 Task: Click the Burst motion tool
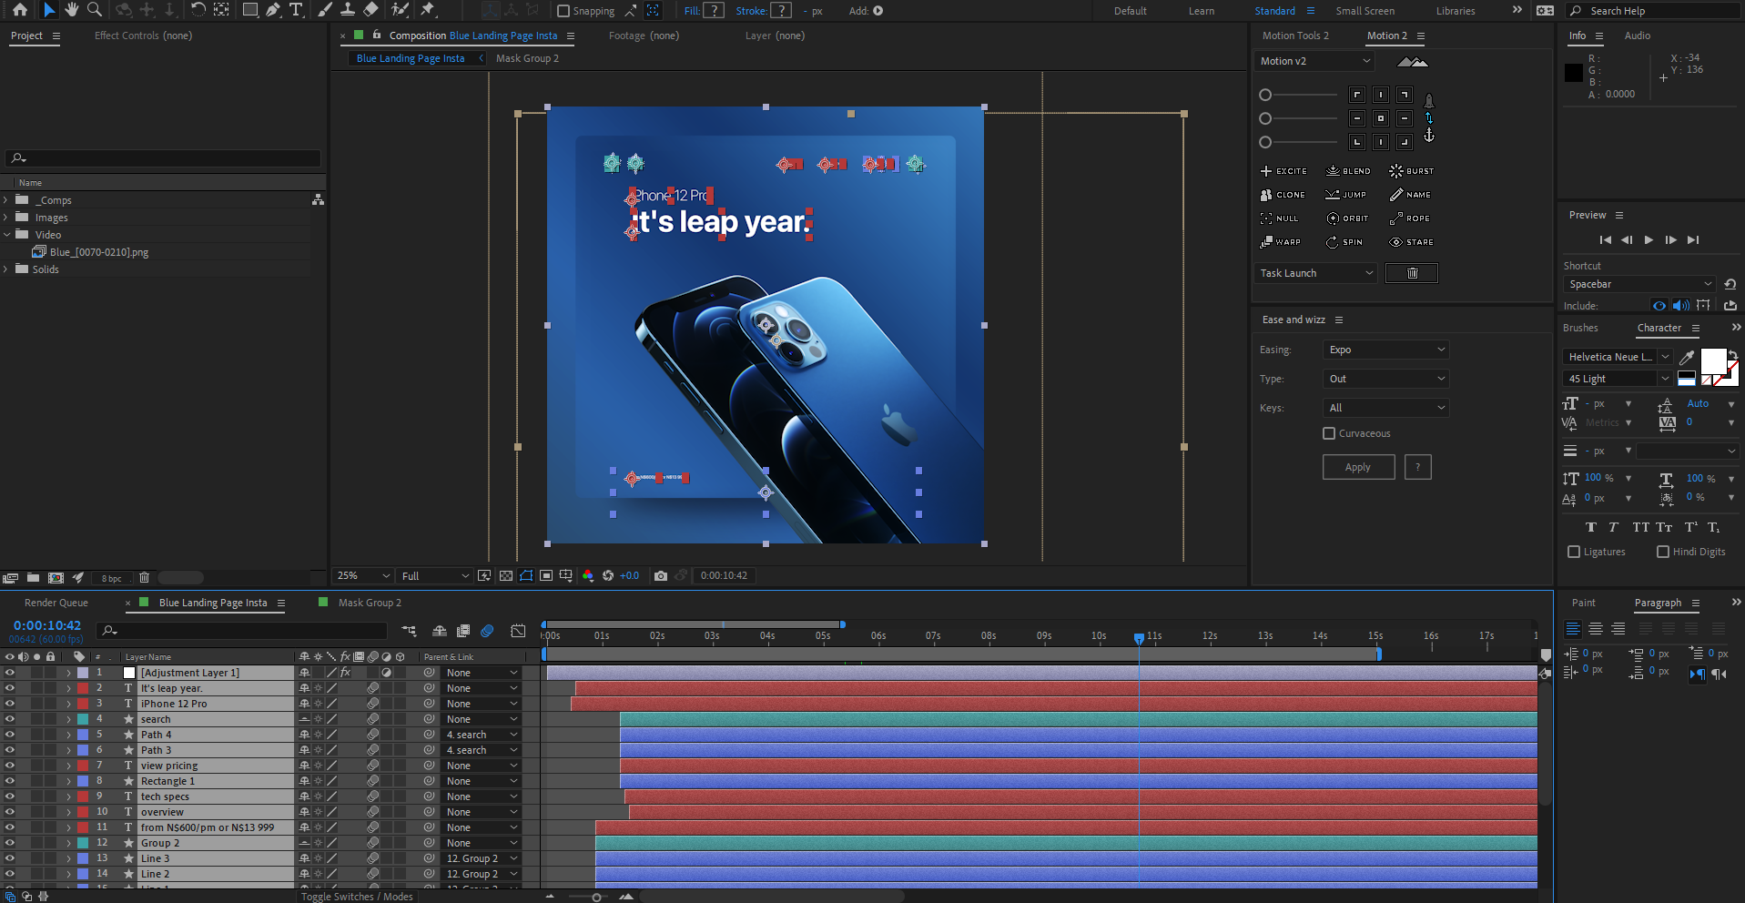(x=1411, y=171)
